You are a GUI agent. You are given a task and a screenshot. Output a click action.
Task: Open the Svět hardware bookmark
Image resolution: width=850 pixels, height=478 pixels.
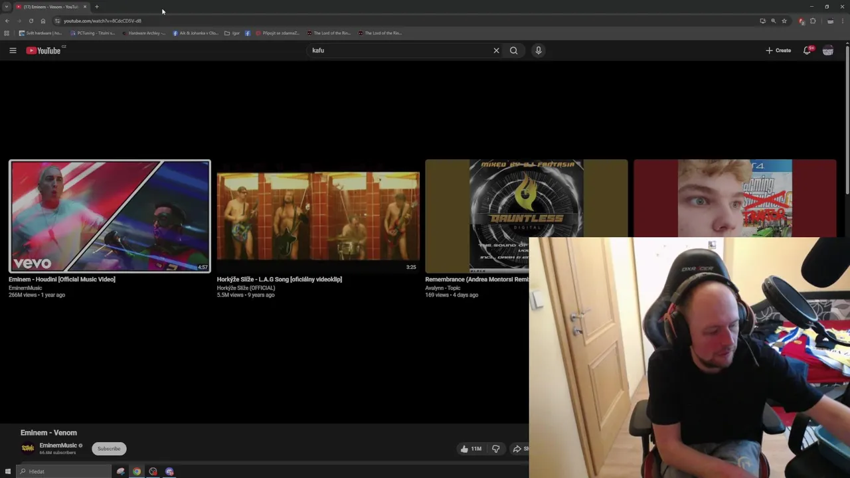41,33
